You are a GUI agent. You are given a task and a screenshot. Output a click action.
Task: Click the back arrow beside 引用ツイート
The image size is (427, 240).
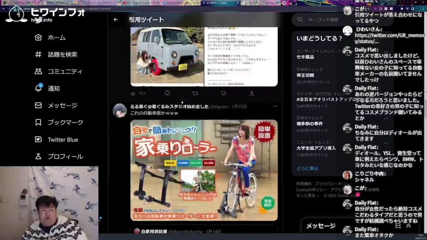tap(116, 20)
